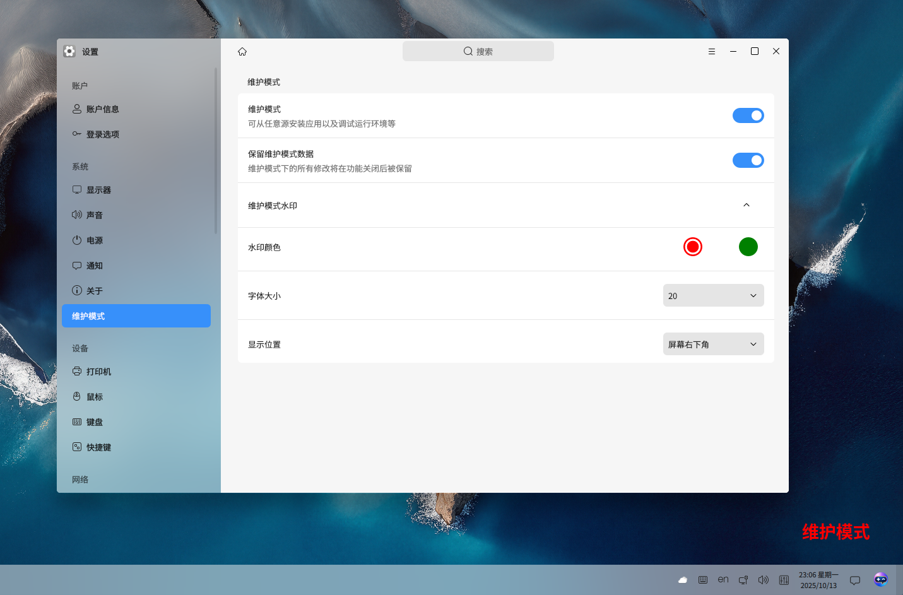The width and height of the screenshot is (903, 595).
Task: Show date and time 23:06 clock
Action: pos(818,580)
